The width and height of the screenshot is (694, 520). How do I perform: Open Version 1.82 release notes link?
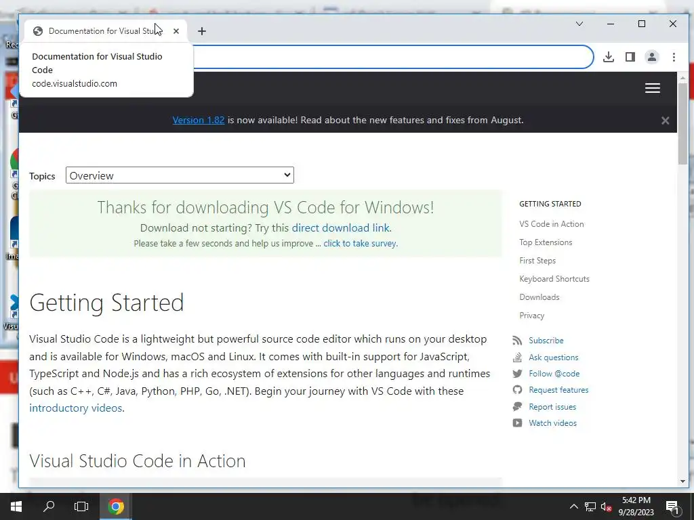point(199,120)
